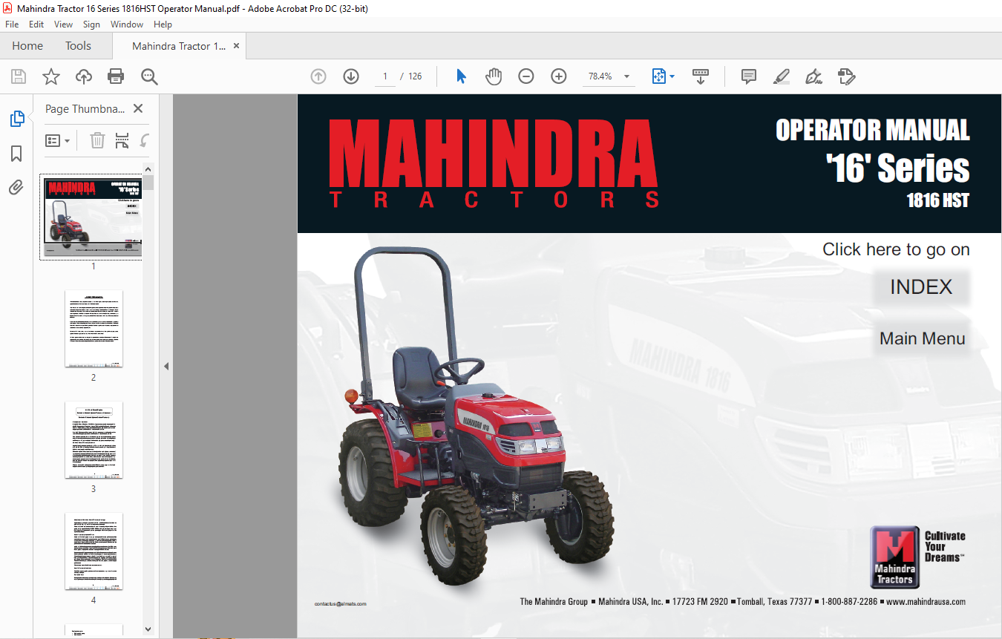1002x639 pixels.
Task: Close the Page Thumbnails panel
Action: 138,108
